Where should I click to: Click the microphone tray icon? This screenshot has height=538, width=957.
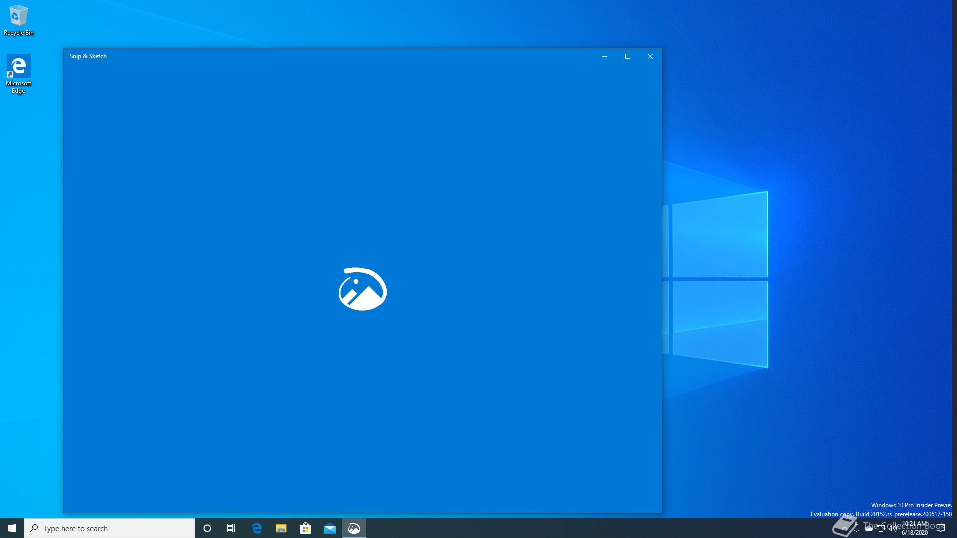(x=856, y=528)
